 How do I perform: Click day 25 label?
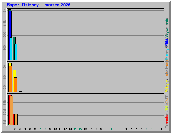[130, 129]
